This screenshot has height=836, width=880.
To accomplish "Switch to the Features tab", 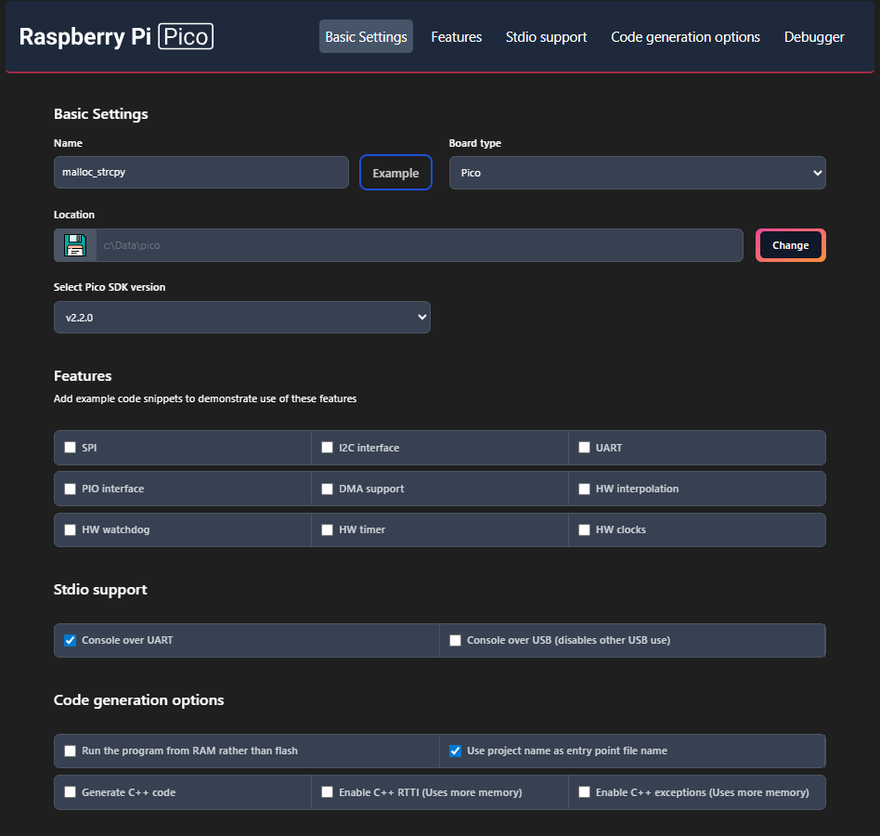I will pyautogui.click(x=456, y=37).
